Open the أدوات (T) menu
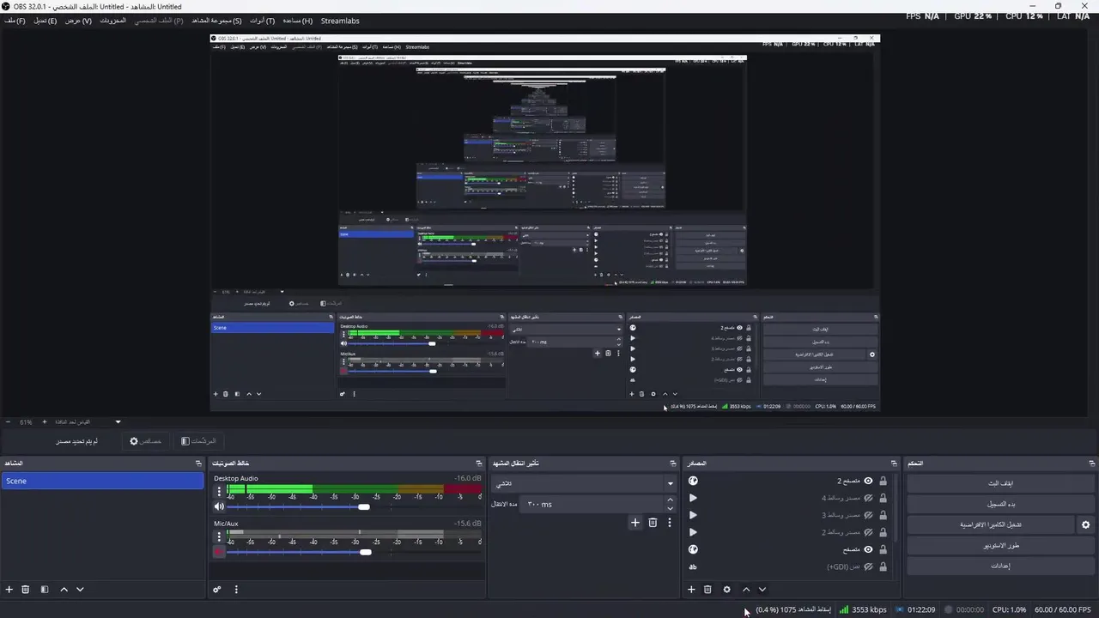This screenshot has width=1099, height=618. pyautogui.click(x=262, y=21)
